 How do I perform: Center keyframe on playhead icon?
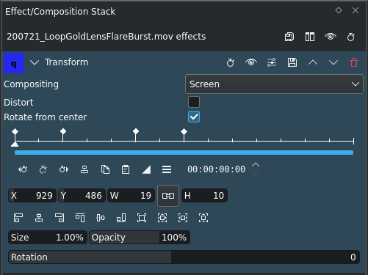click(x=84, y=169)
